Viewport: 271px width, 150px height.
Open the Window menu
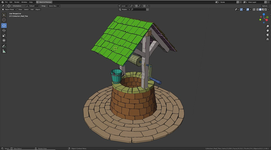(24, 2)
